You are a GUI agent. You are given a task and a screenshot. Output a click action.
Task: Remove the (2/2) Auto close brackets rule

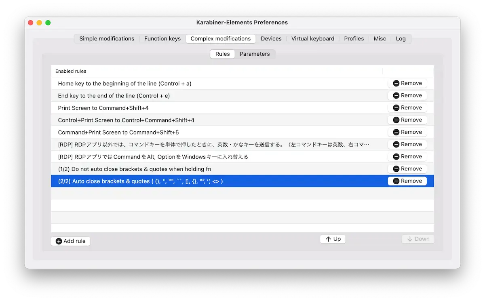click(x=407, y=181)
